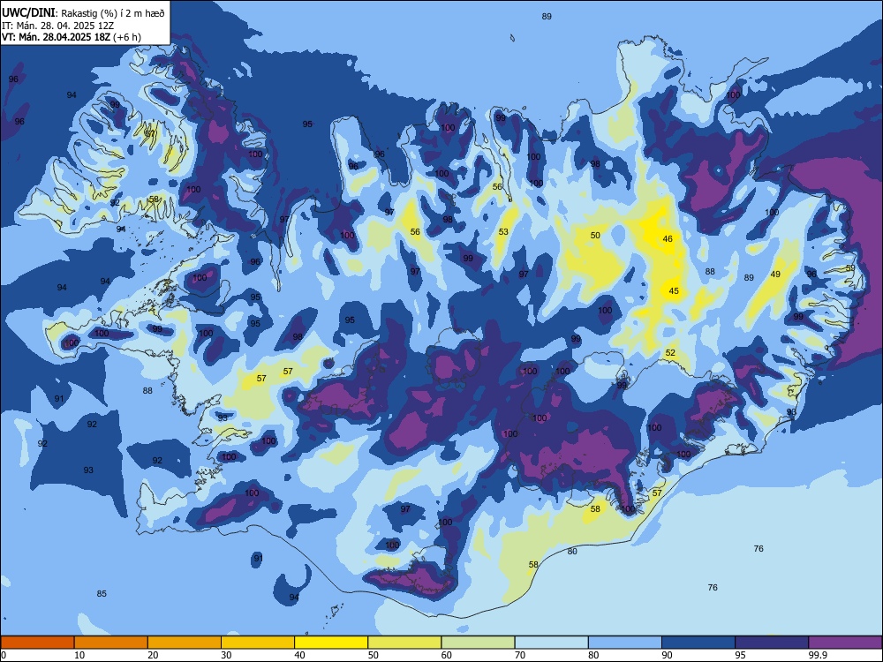Click the title text 'UWC/DINI: Rakastig (%) í 2 m hæð'
The height and width of the screenshot is (662, 883).
[x=83, y=13]
